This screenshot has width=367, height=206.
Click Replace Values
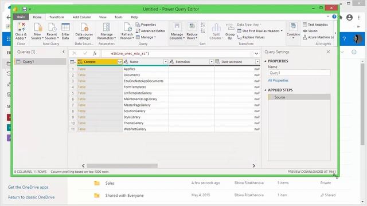click(x=251, y=37)
